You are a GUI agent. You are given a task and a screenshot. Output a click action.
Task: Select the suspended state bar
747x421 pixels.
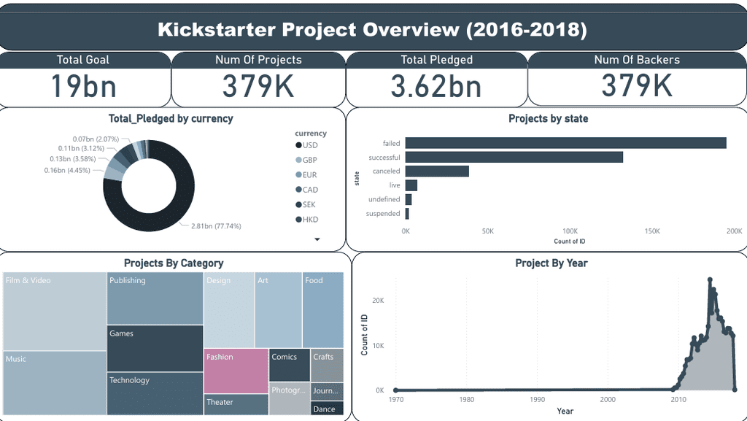tap(407, 213)
